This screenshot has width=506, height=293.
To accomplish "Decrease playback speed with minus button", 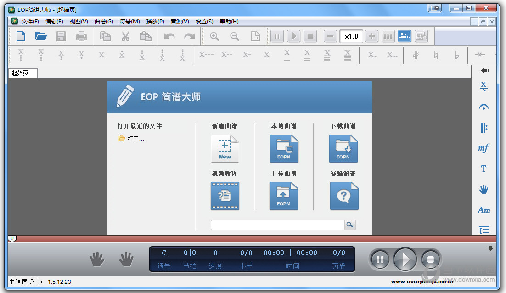I will (x=330, y=36).
